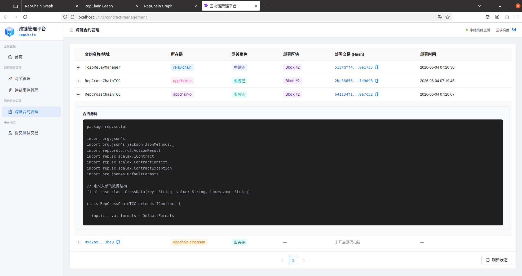Click the relay-chain tag

182,67
